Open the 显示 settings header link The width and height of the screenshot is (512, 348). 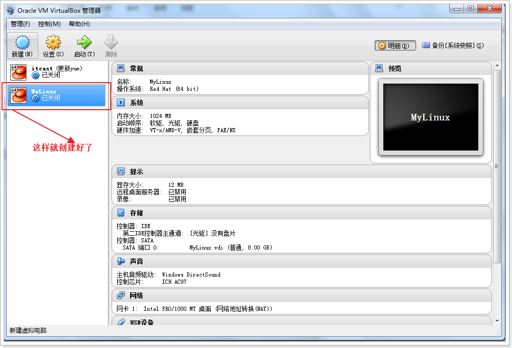tap(136, 172)
